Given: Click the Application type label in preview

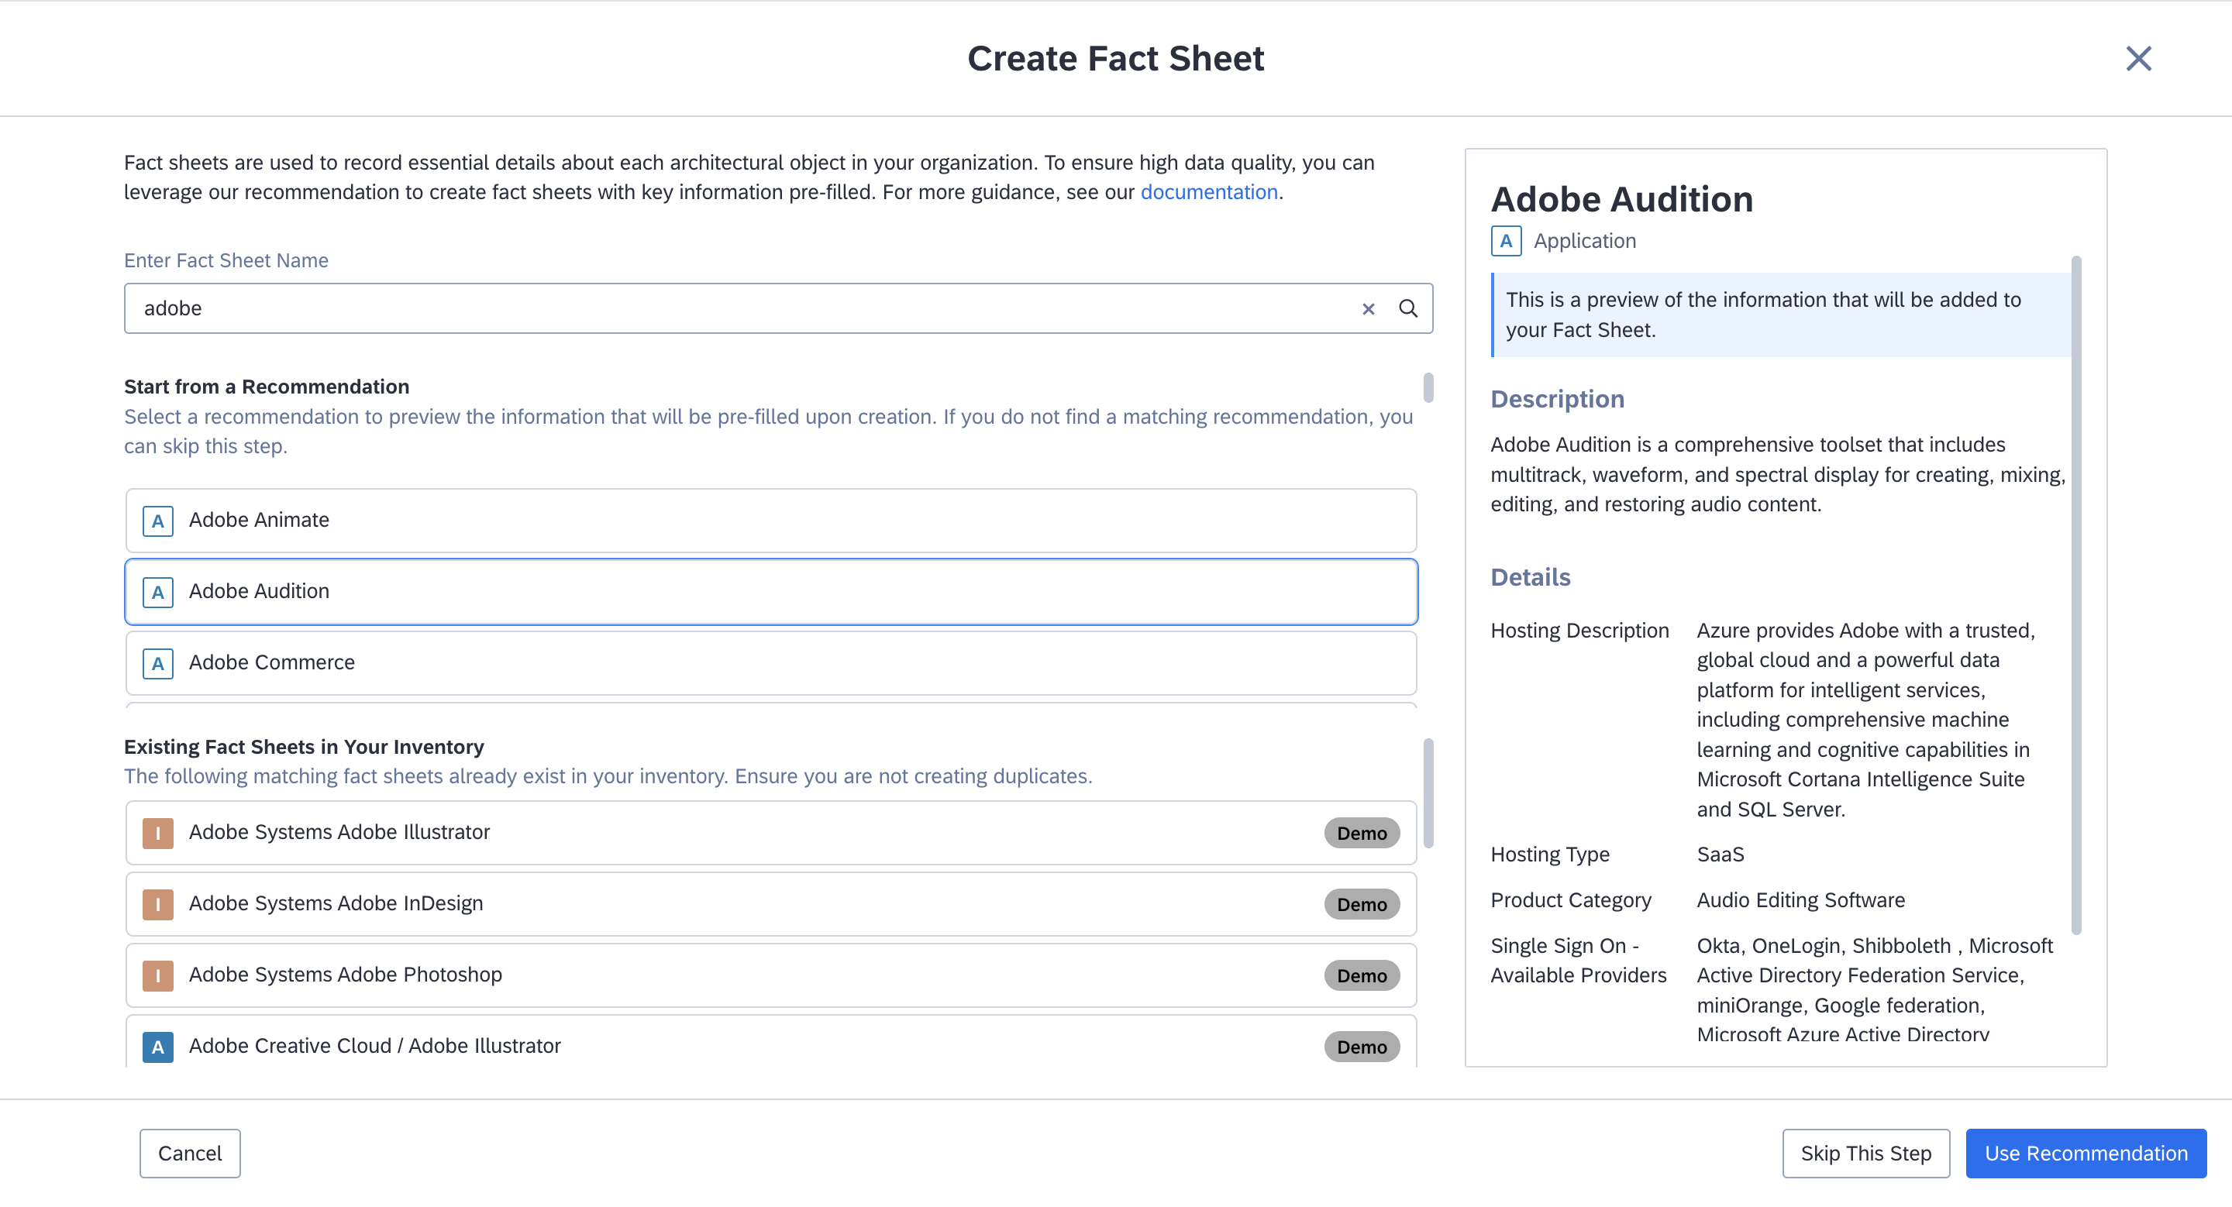Looking at the screenshot, I should 1584,241.
